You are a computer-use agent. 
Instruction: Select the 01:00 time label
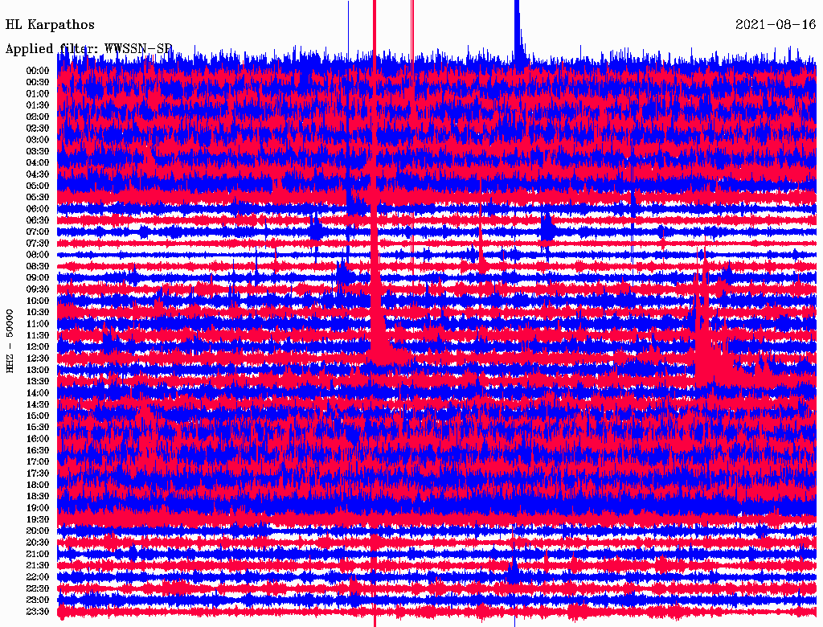click(38, 94)
